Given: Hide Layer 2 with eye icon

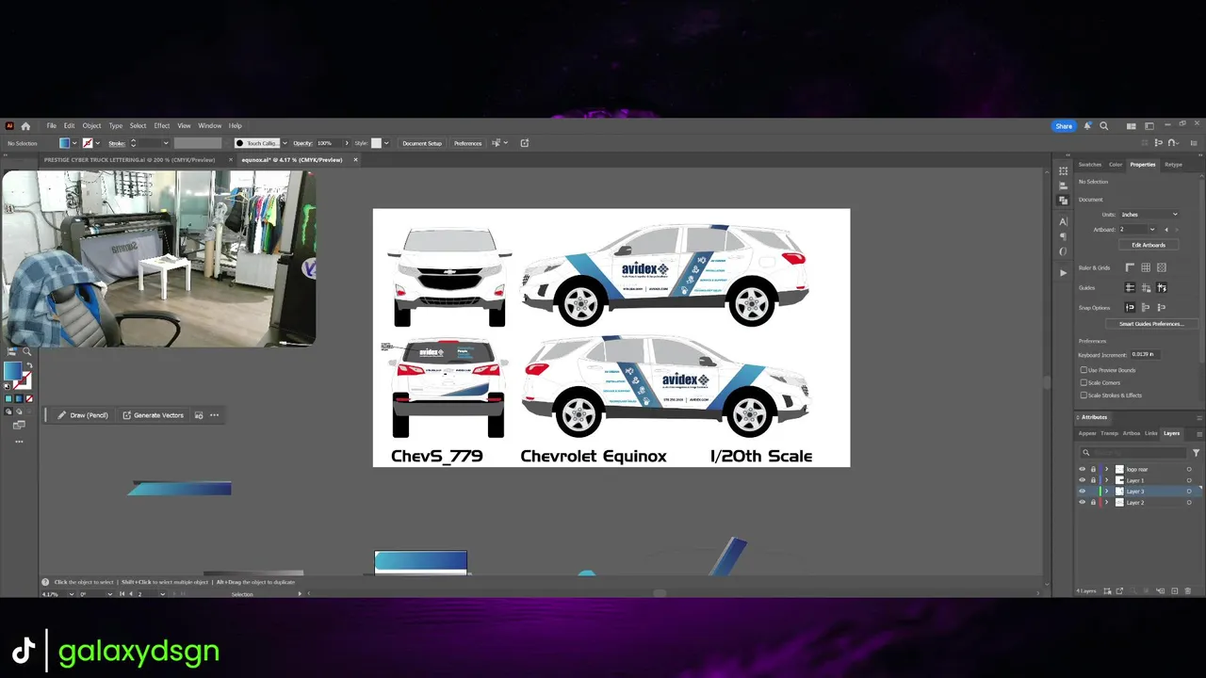Looking at the screenshot, I should click(1082, 503).
